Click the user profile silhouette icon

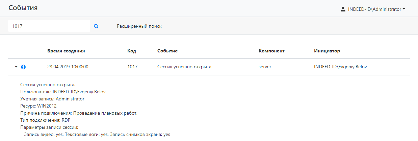[343, 9]
